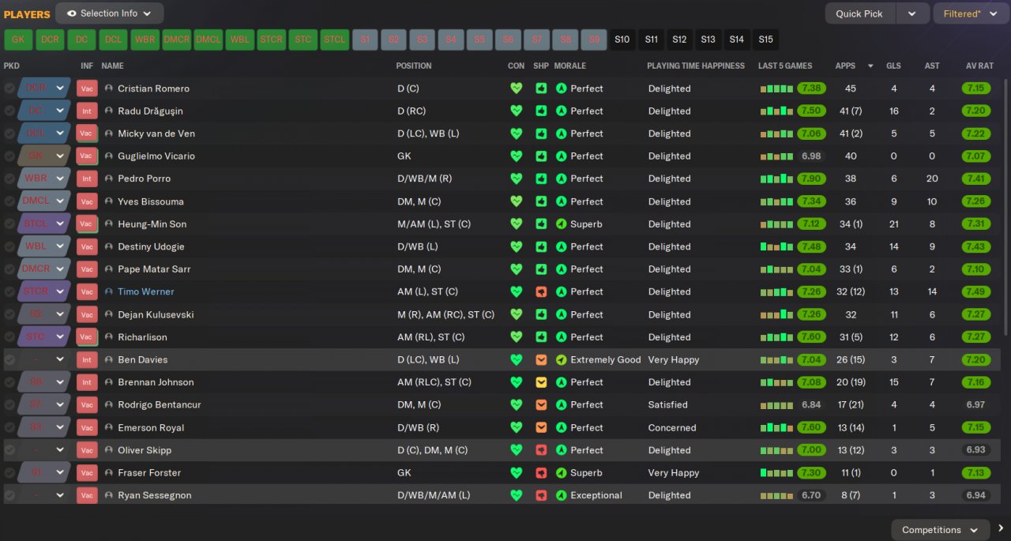The width and height of the screenshot is (1011, 541).
Task: Toggle the picked checkmark for Oliver Skipp
Action: (9, 450)
